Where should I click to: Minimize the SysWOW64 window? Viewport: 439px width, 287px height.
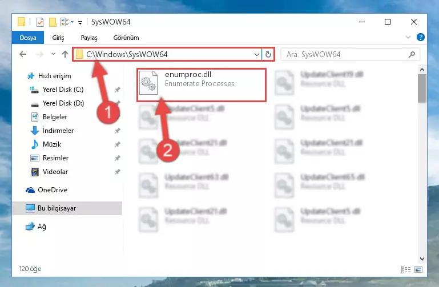click(362, 22)
